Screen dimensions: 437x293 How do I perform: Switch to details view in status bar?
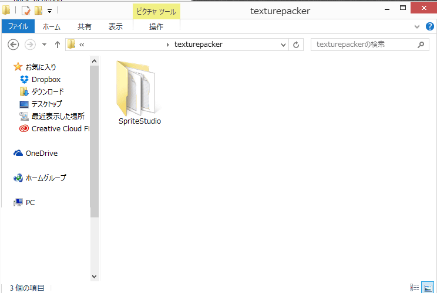coord(414,288)
